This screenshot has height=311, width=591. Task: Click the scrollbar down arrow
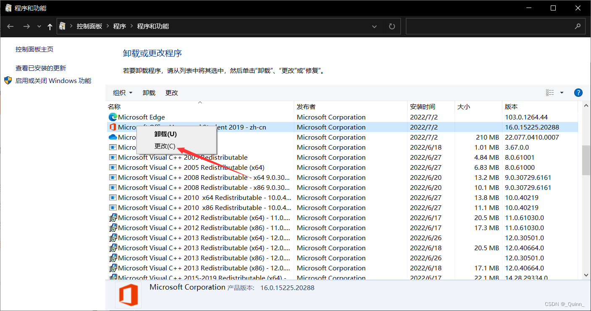coord(586,275)
